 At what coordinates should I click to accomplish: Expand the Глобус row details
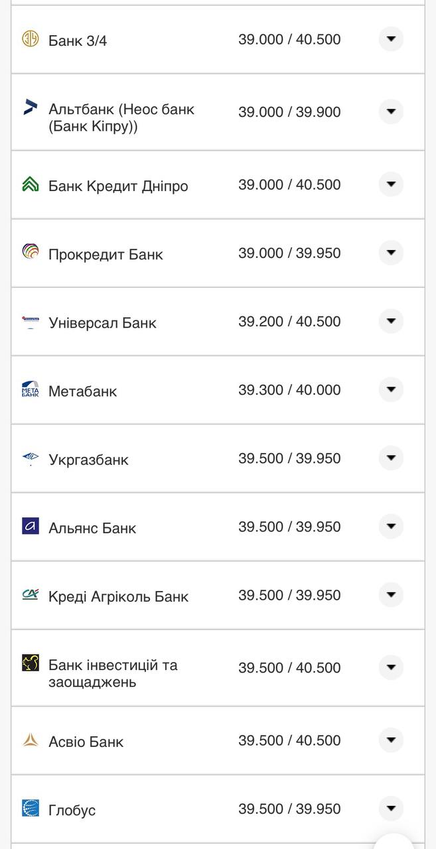click(391, 809)
